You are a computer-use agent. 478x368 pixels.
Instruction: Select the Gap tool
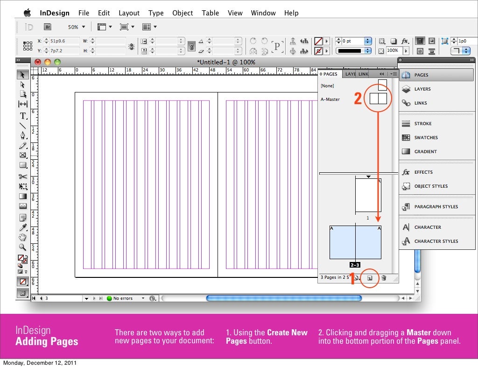pos(23,104)
